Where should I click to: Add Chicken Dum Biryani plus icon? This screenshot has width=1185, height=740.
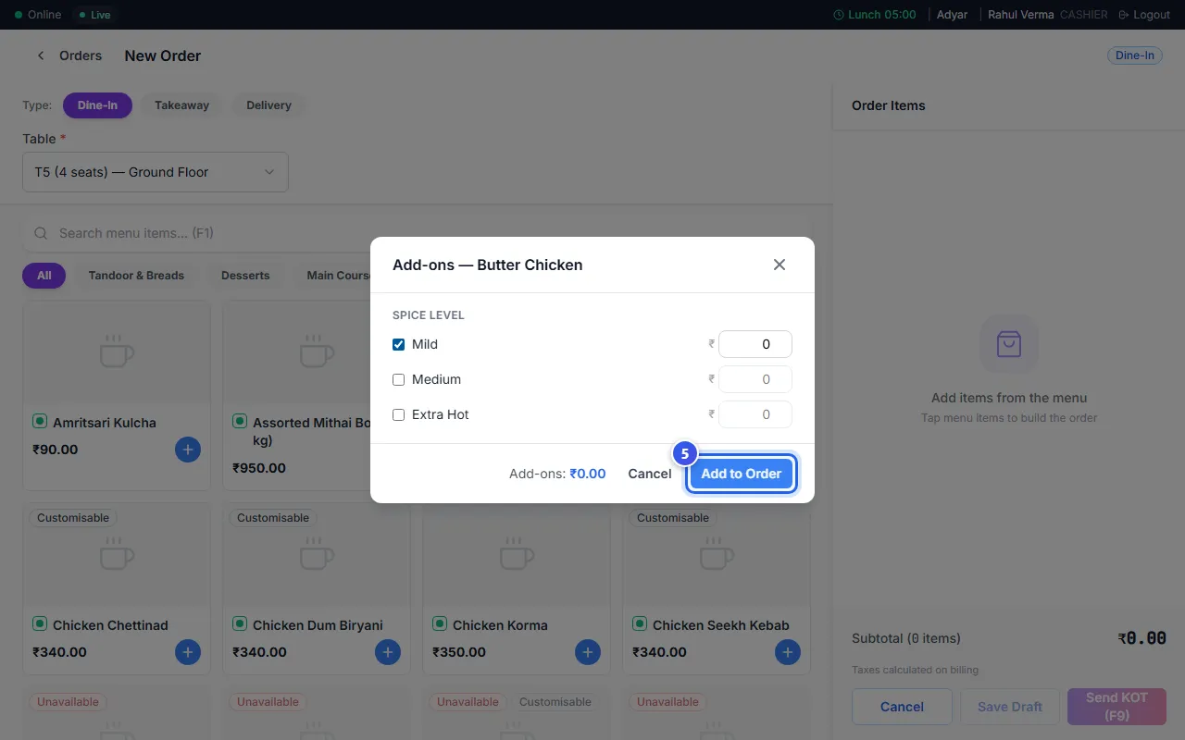click(388, 652)
